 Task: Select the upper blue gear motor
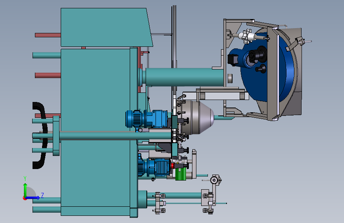click(x=146, y=119)
